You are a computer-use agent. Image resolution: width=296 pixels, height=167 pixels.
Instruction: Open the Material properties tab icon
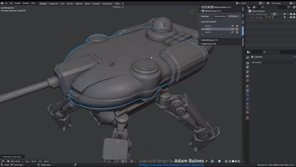point(247,112)
